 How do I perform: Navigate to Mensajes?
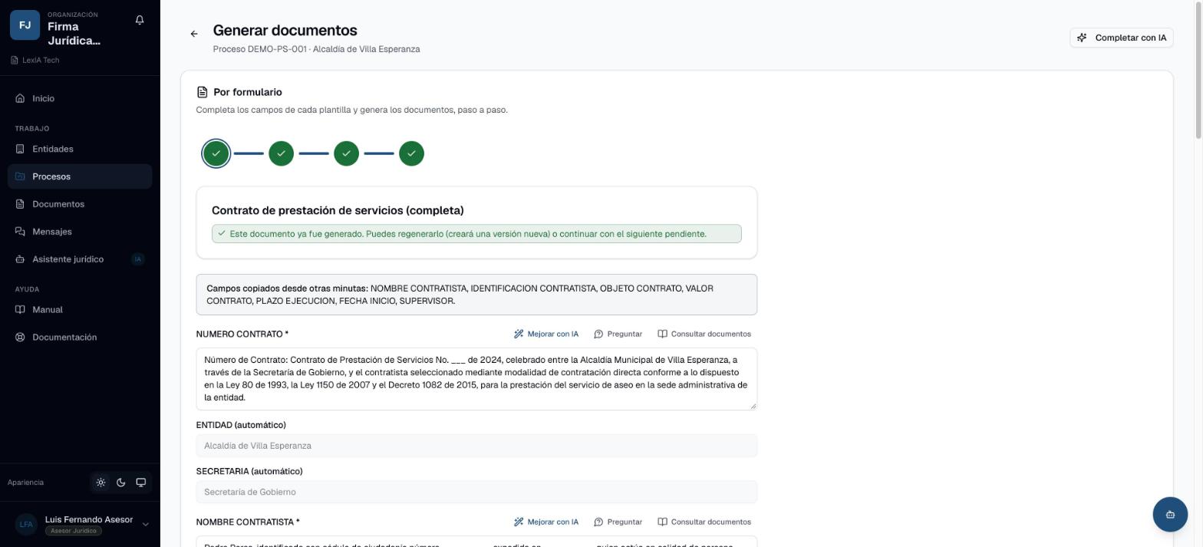[x=80, y=232]
